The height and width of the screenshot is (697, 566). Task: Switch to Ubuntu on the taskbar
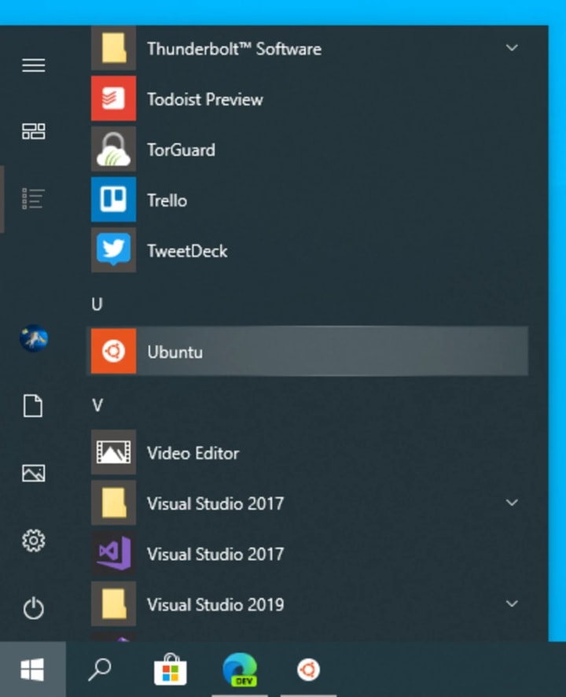point(308,669)
